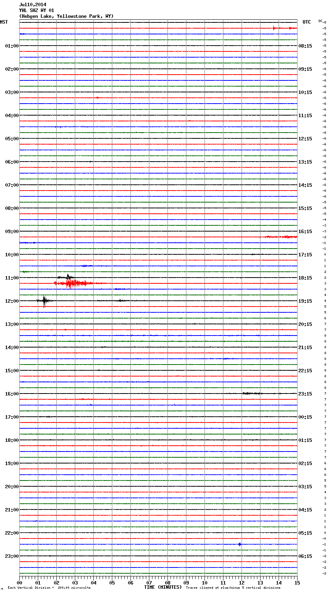The height and width of the screenshot is (593, 328).
Task: Click the 00:15 UTC time label
Action: coord(305,417)
